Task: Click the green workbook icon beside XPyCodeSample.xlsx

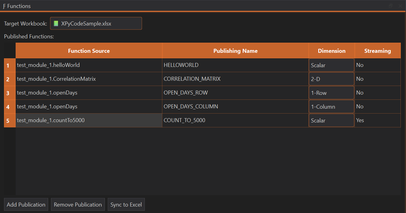Action: coord(56,24)
